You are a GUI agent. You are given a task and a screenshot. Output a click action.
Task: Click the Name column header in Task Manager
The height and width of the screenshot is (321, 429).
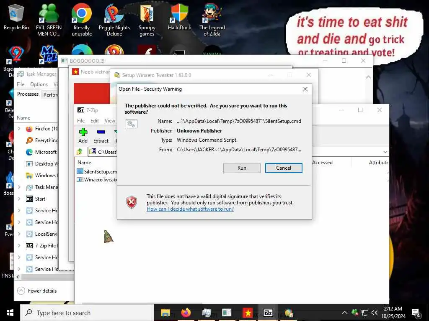23,118
